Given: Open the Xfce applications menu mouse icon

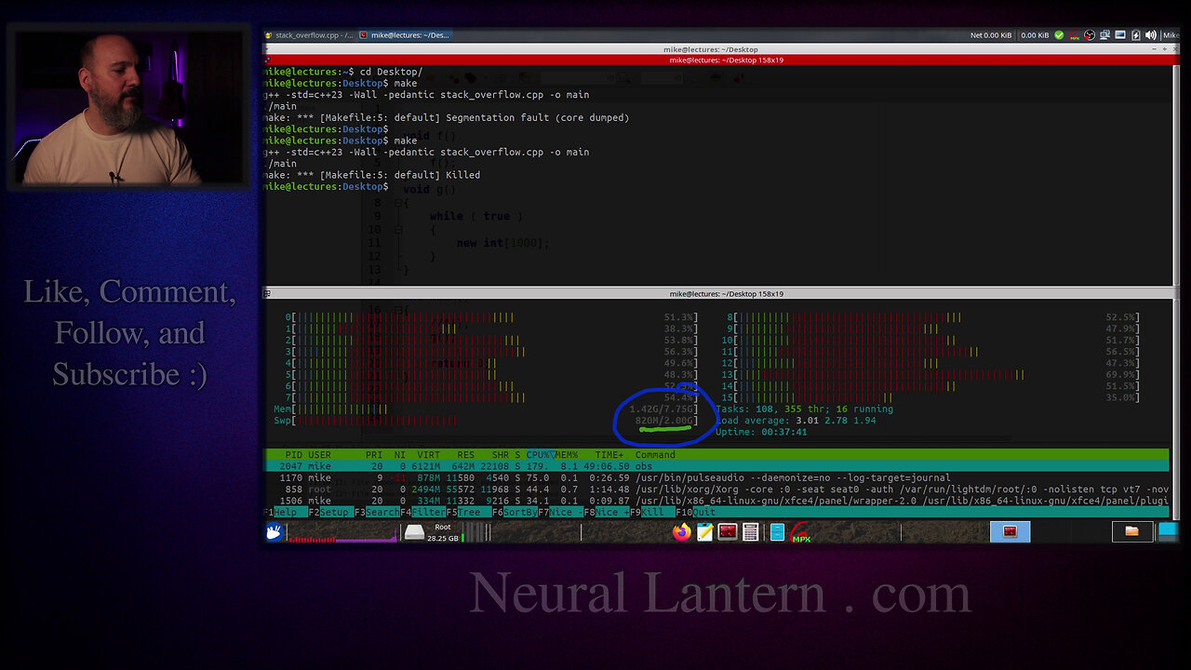Looking at the screenshot, I should [x=274, y=532].
